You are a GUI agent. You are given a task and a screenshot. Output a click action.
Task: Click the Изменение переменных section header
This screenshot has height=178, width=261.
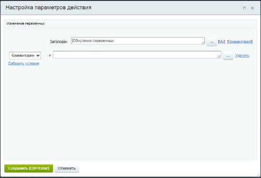[x=26, y=24]
